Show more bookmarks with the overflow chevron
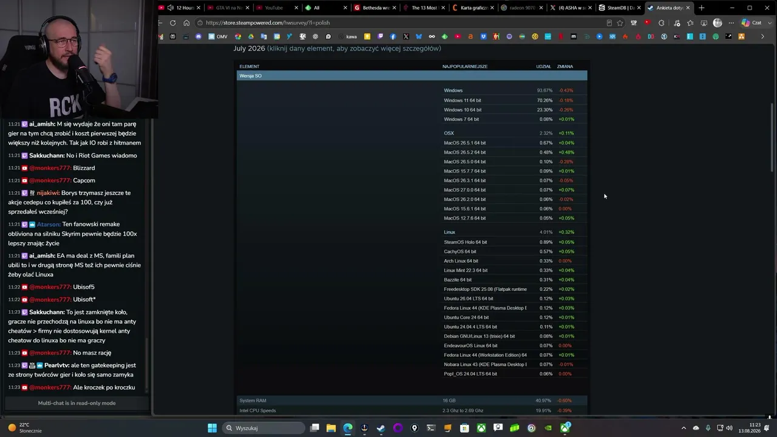This screenshot has width=777, height=437. (762, 36)
